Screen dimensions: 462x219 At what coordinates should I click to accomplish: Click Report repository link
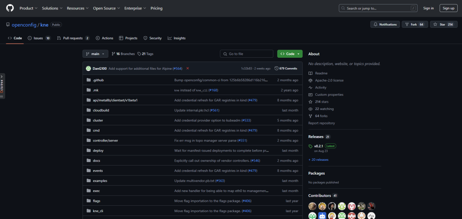pos(321,123)
